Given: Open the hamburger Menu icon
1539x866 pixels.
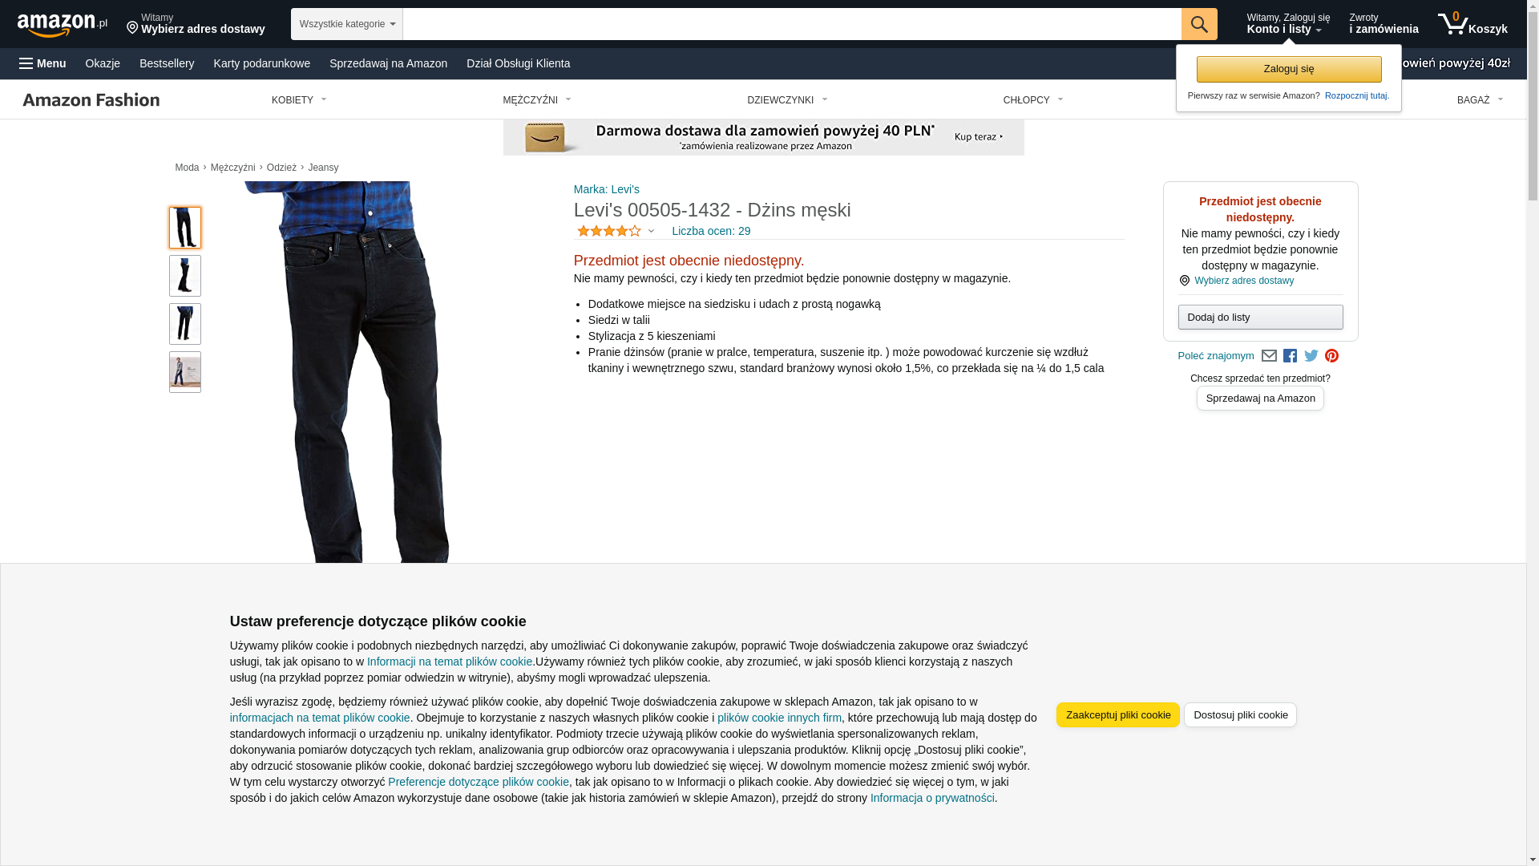Looking at the screenshot, I should point(42,63).
